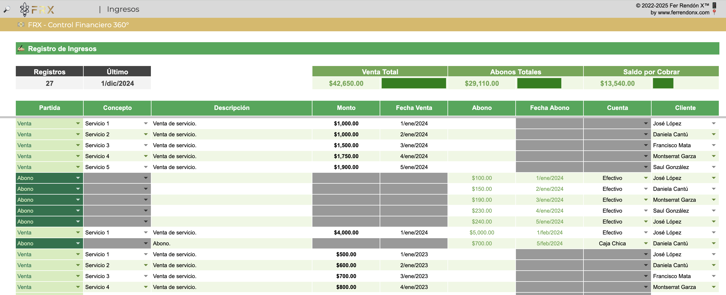Open Partida dropdown for the $150.00 abono
726x295 pixels.
pyautogui.click(x=78, y=189)
